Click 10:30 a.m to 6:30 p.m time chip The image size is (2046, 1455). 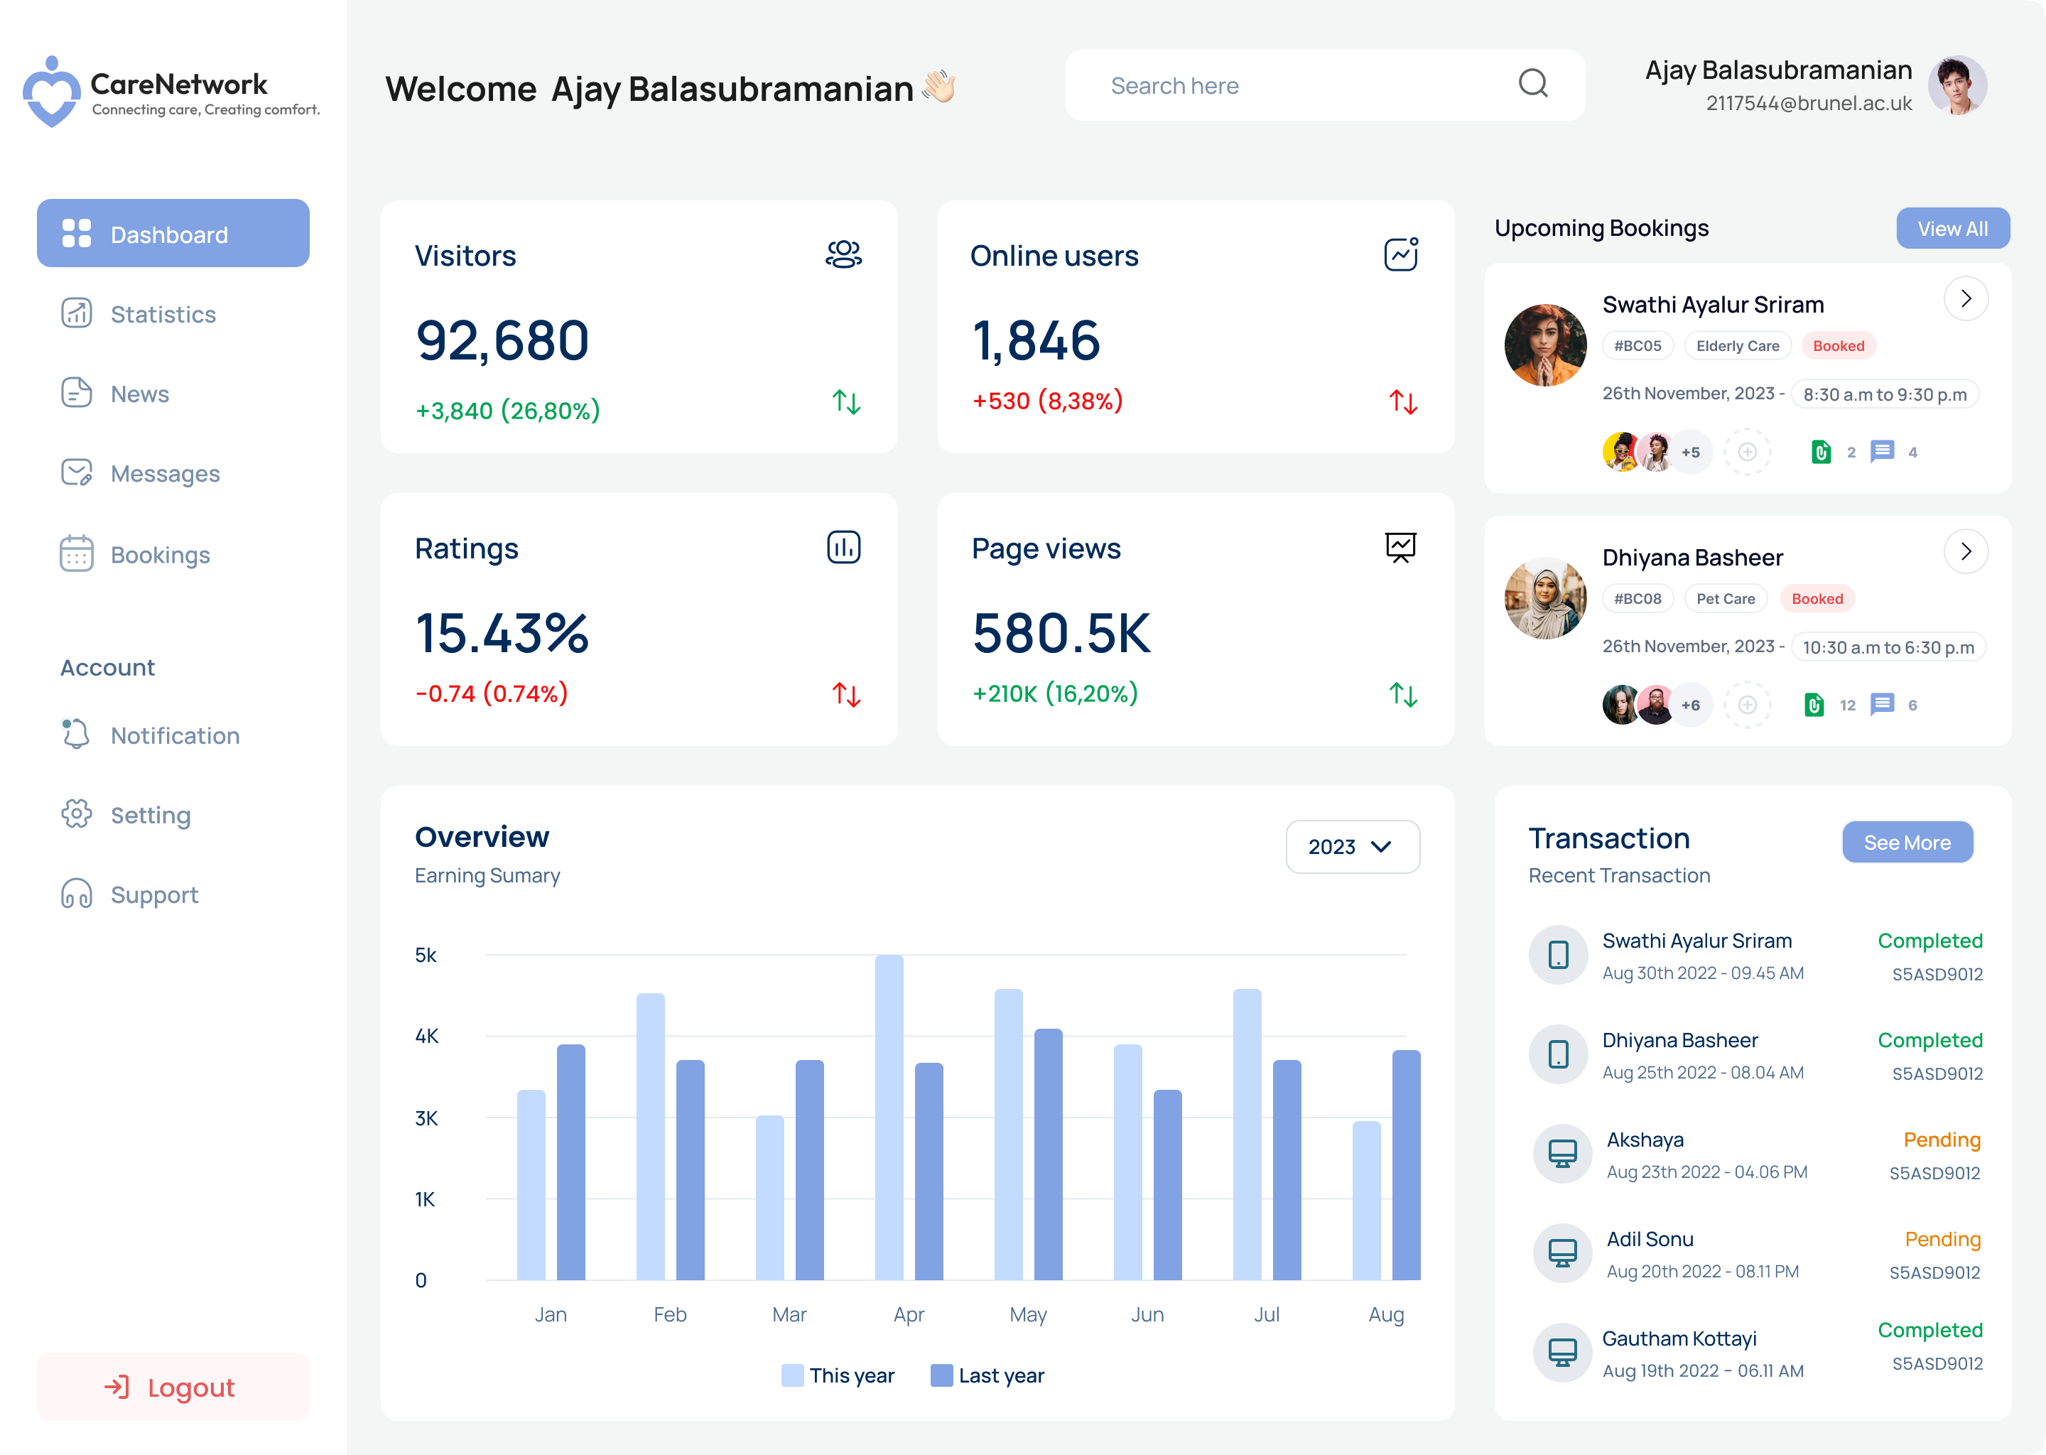point(1888,647)
